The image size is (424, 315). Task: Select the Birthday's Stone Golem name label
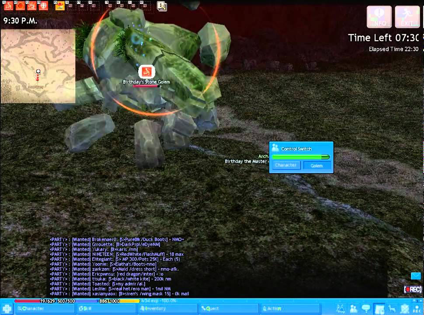146,82
